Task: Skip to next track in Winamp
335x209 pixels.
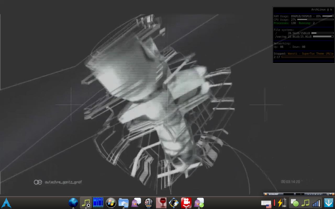Action: [x=318, y=194]
